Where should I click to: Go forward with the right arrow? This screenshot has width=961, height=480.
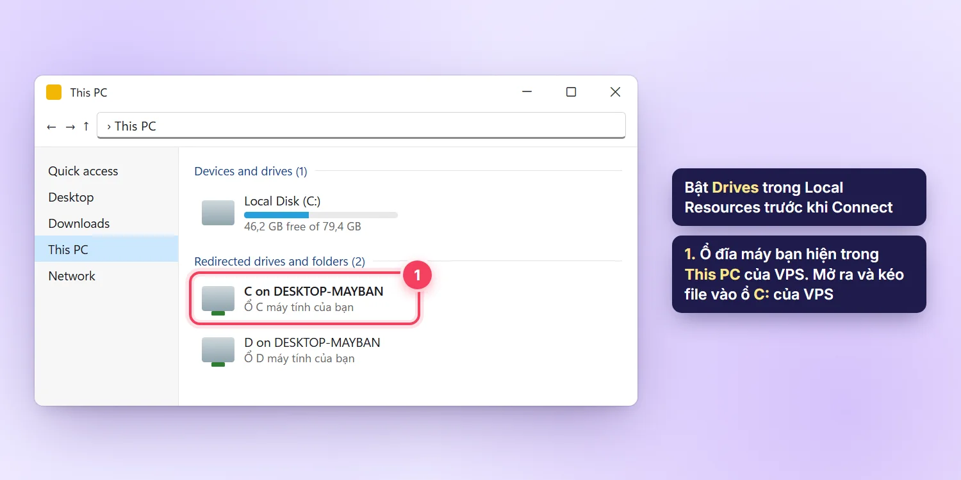click(70, 127)
